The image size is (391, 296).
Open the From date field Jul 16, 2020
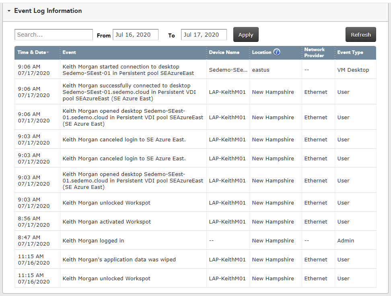coord(136,35)
